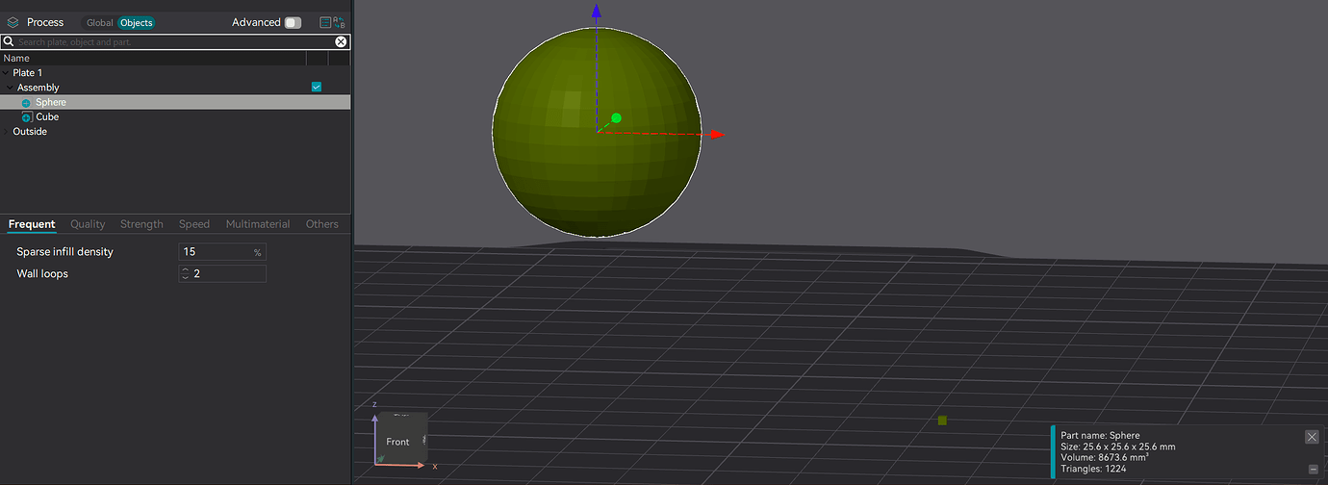This screenshot has width=1328, height=485.
Task: Minimize the part info panel
Action: [x=1314, y=470]
